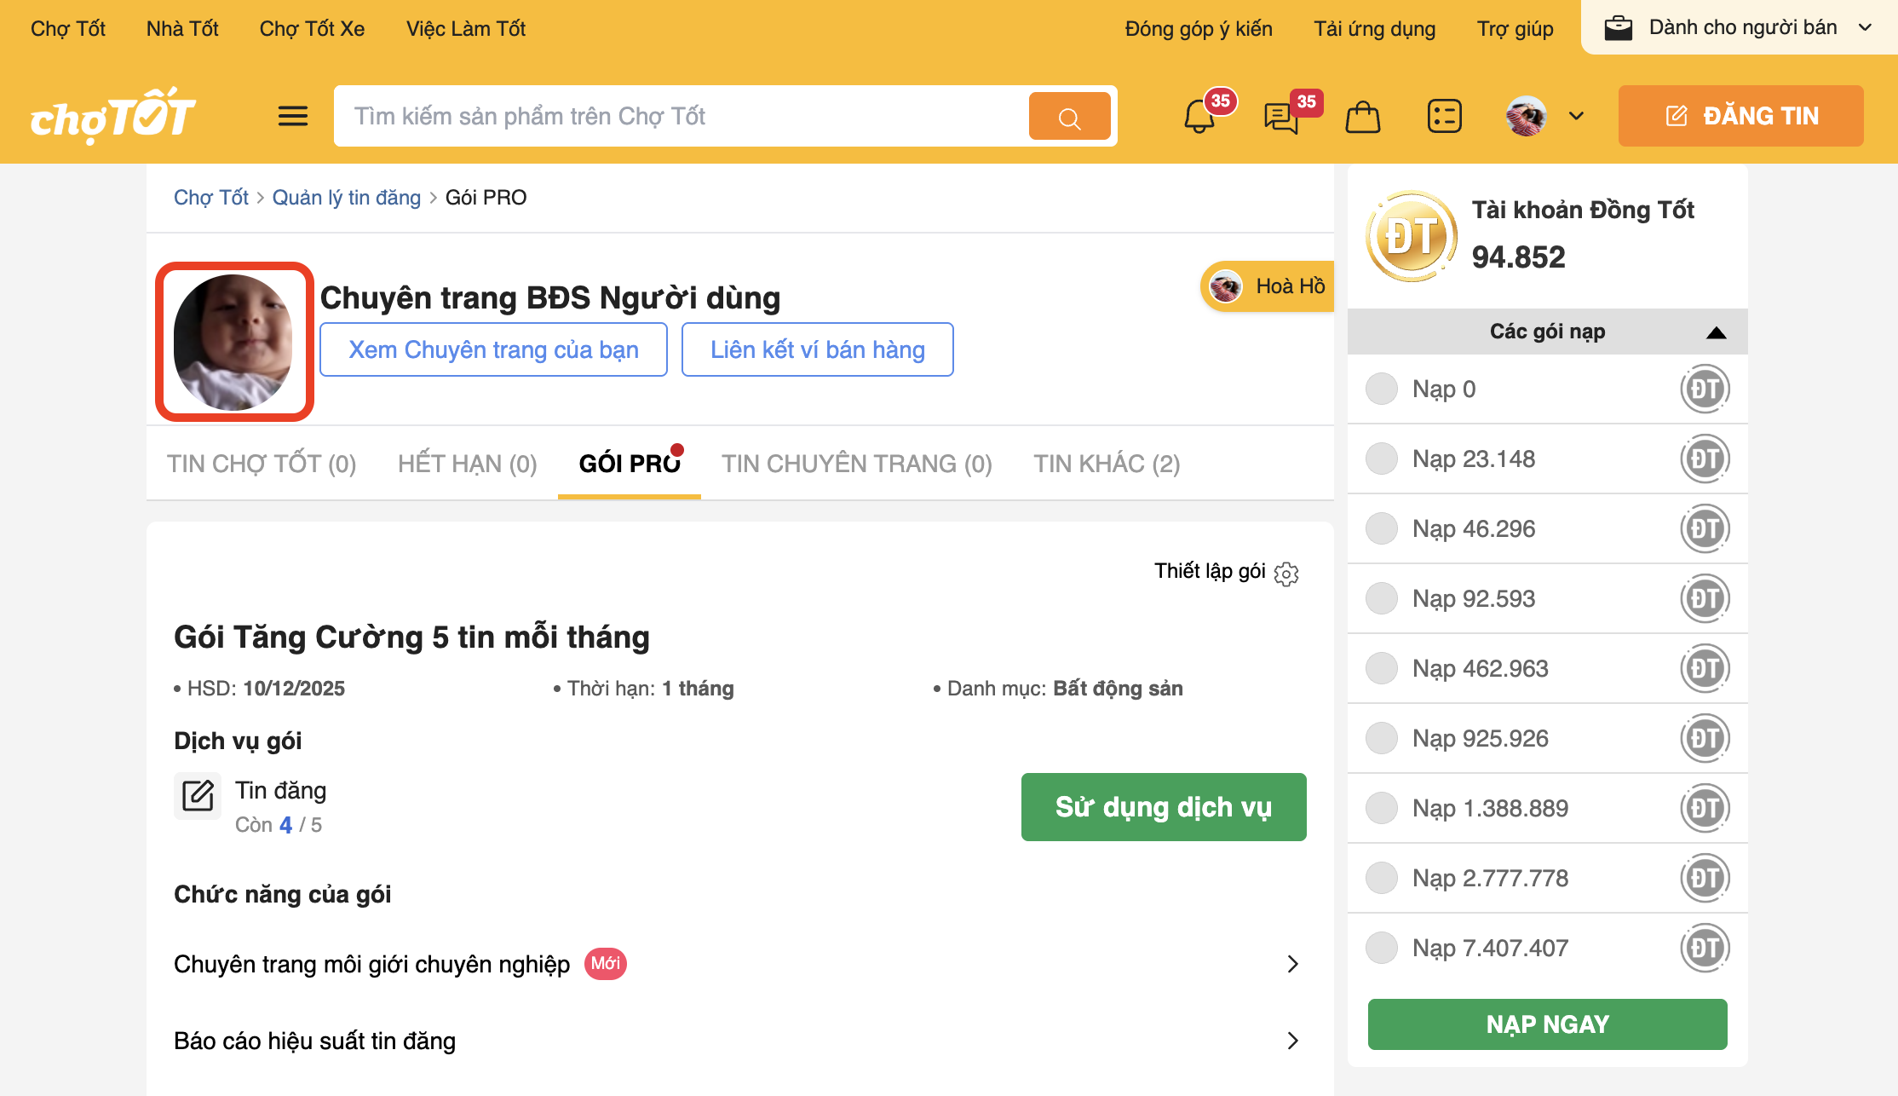1898x1096 pixels.
Task: Click the orange search magnifier button
Action: click(x=1069, y=117)
